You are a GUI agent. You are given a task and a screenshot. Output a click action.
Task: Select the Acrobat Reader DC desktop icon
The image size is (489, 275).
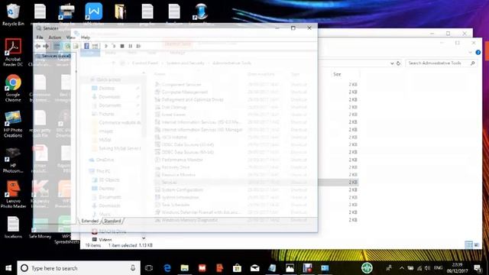point(13,53)
